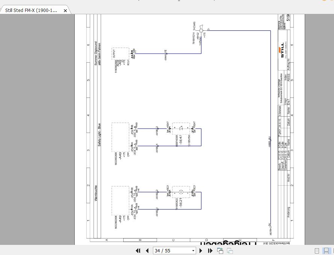This screenshot has width=334, height=255.
Task: Click the Auftrag Nr. title block field
Action: point(289,64)
